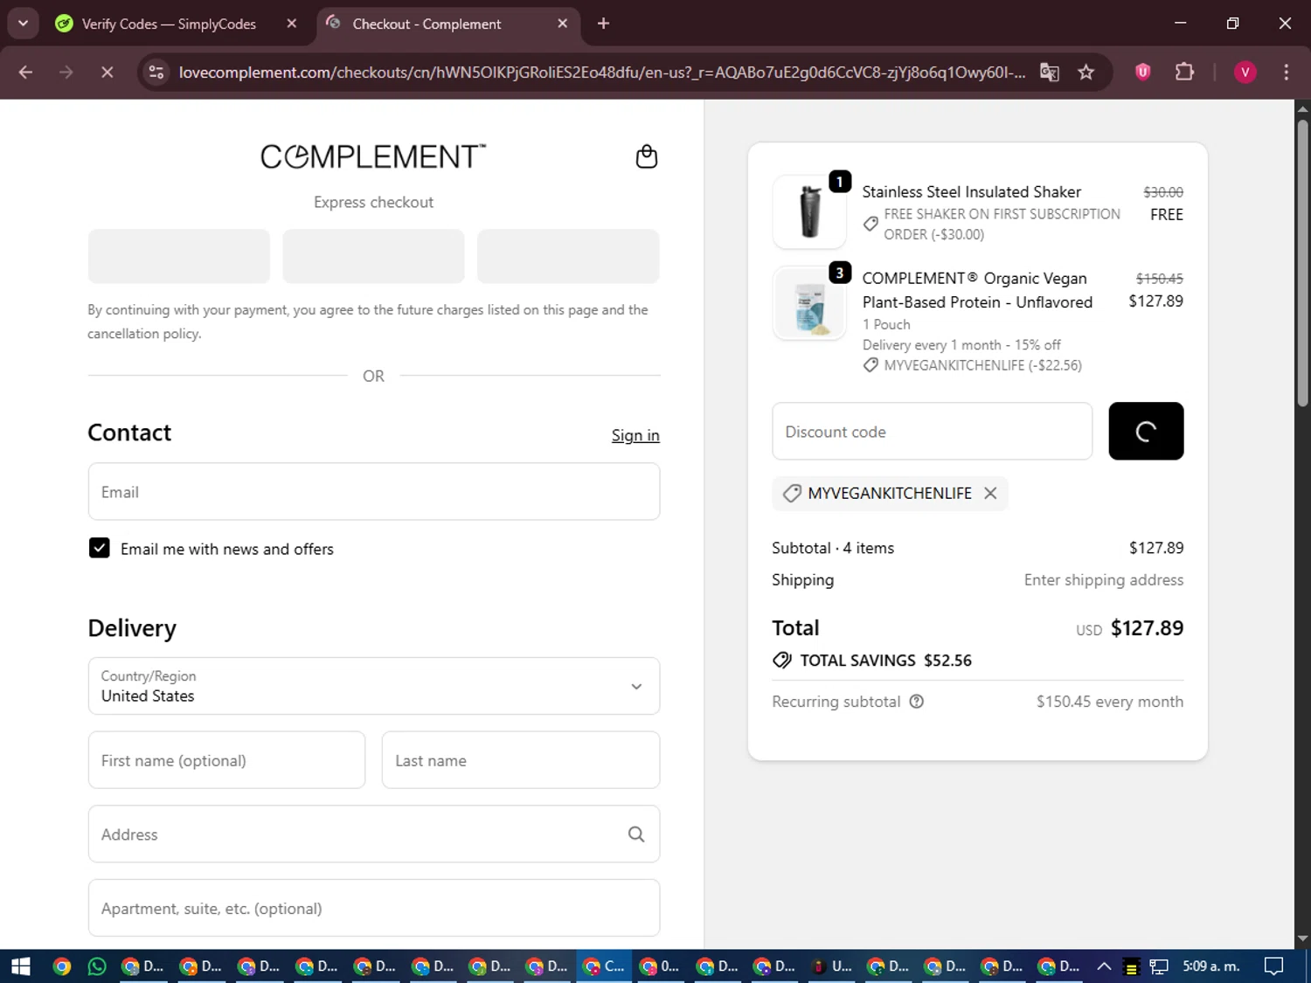Select the Checkout - Complement tab
The image size is (1311, 983).
[x=427, y=24]
